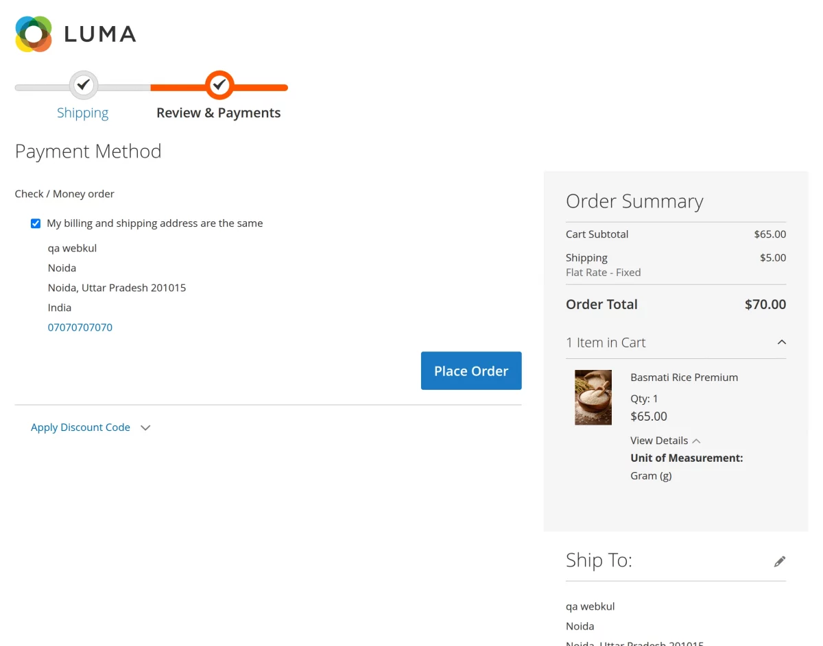The width and height of the screenshot is (823, 646).
Task: Select the Review & Payments step
Action: click(x=218, y=112)
